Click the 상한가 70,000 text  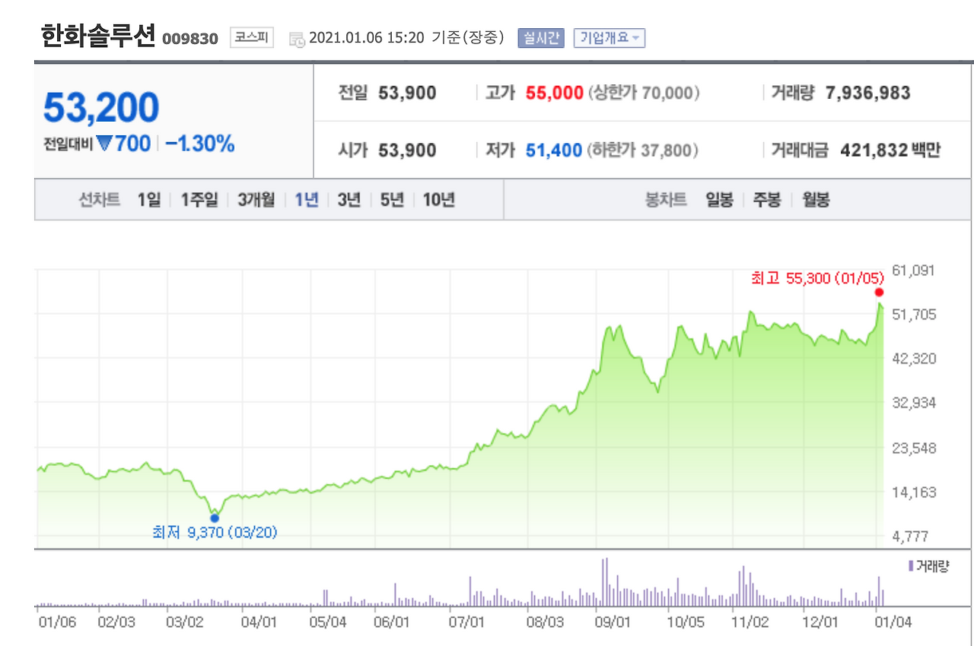(x=645, y=93)
